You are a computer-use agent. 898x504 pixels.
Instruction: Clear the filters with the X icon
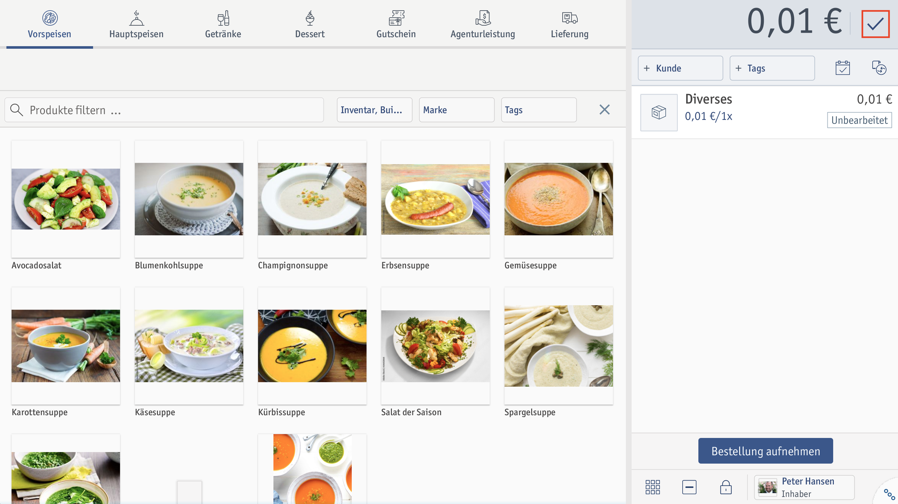pos(604,110)
